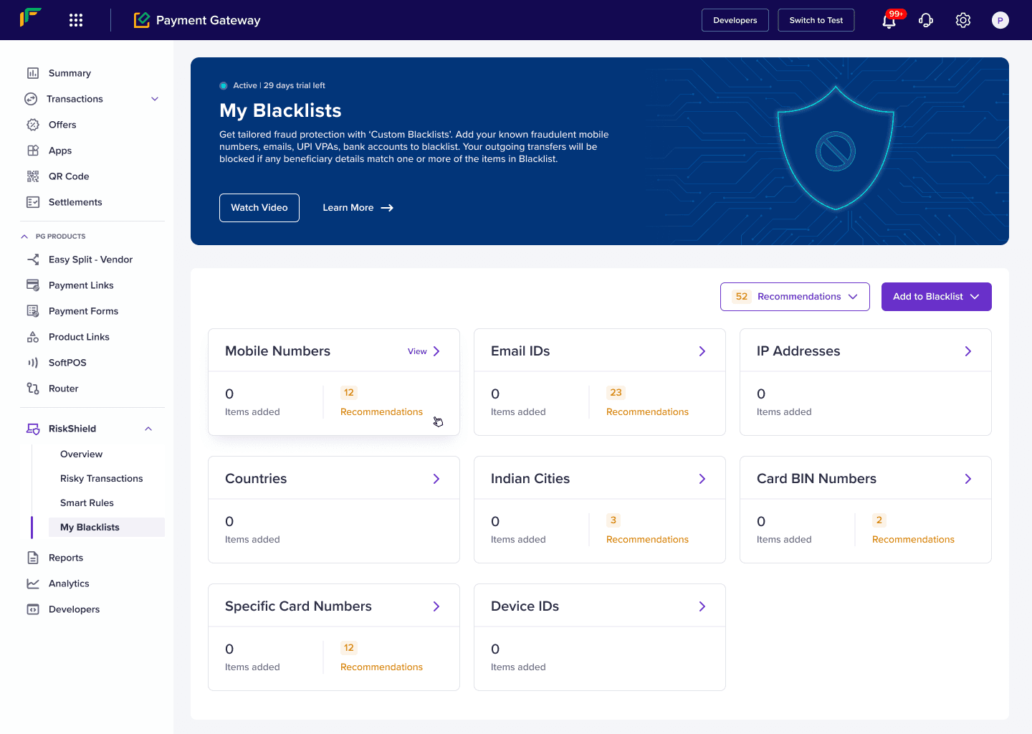Screen dimensions: 1032x734
Task: Open Smart Rules page
Action: coord(87,503)
